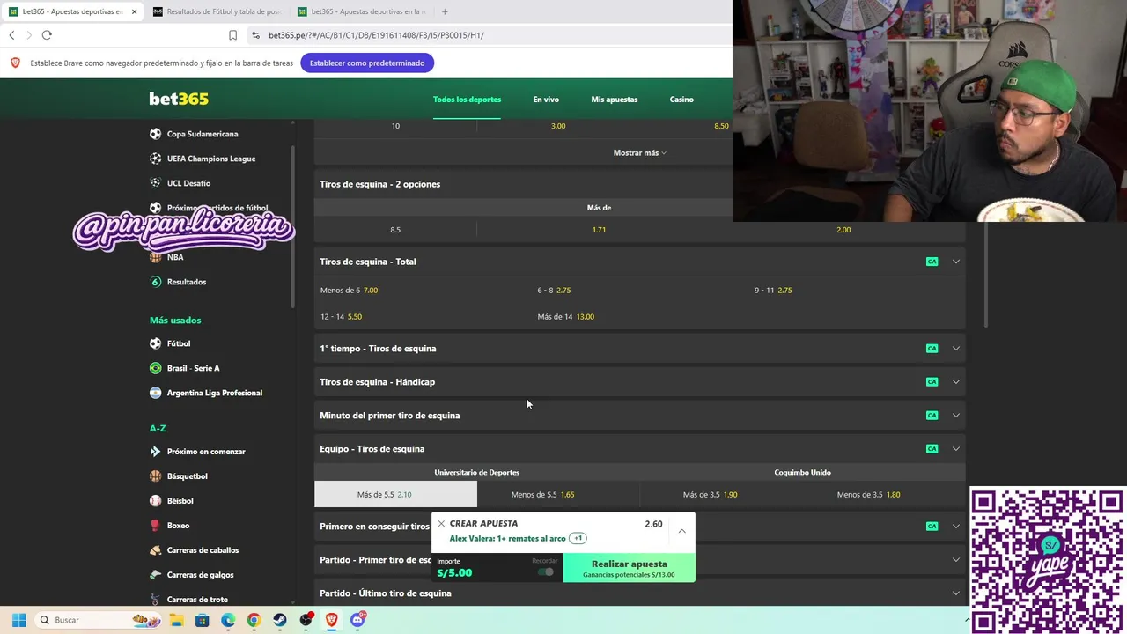The height and width of the screenshot is (634, 1127).
Task: Pick the 6 - 8 corners option at 2.75
Action: pyautogui.click(x=555, y=291)
